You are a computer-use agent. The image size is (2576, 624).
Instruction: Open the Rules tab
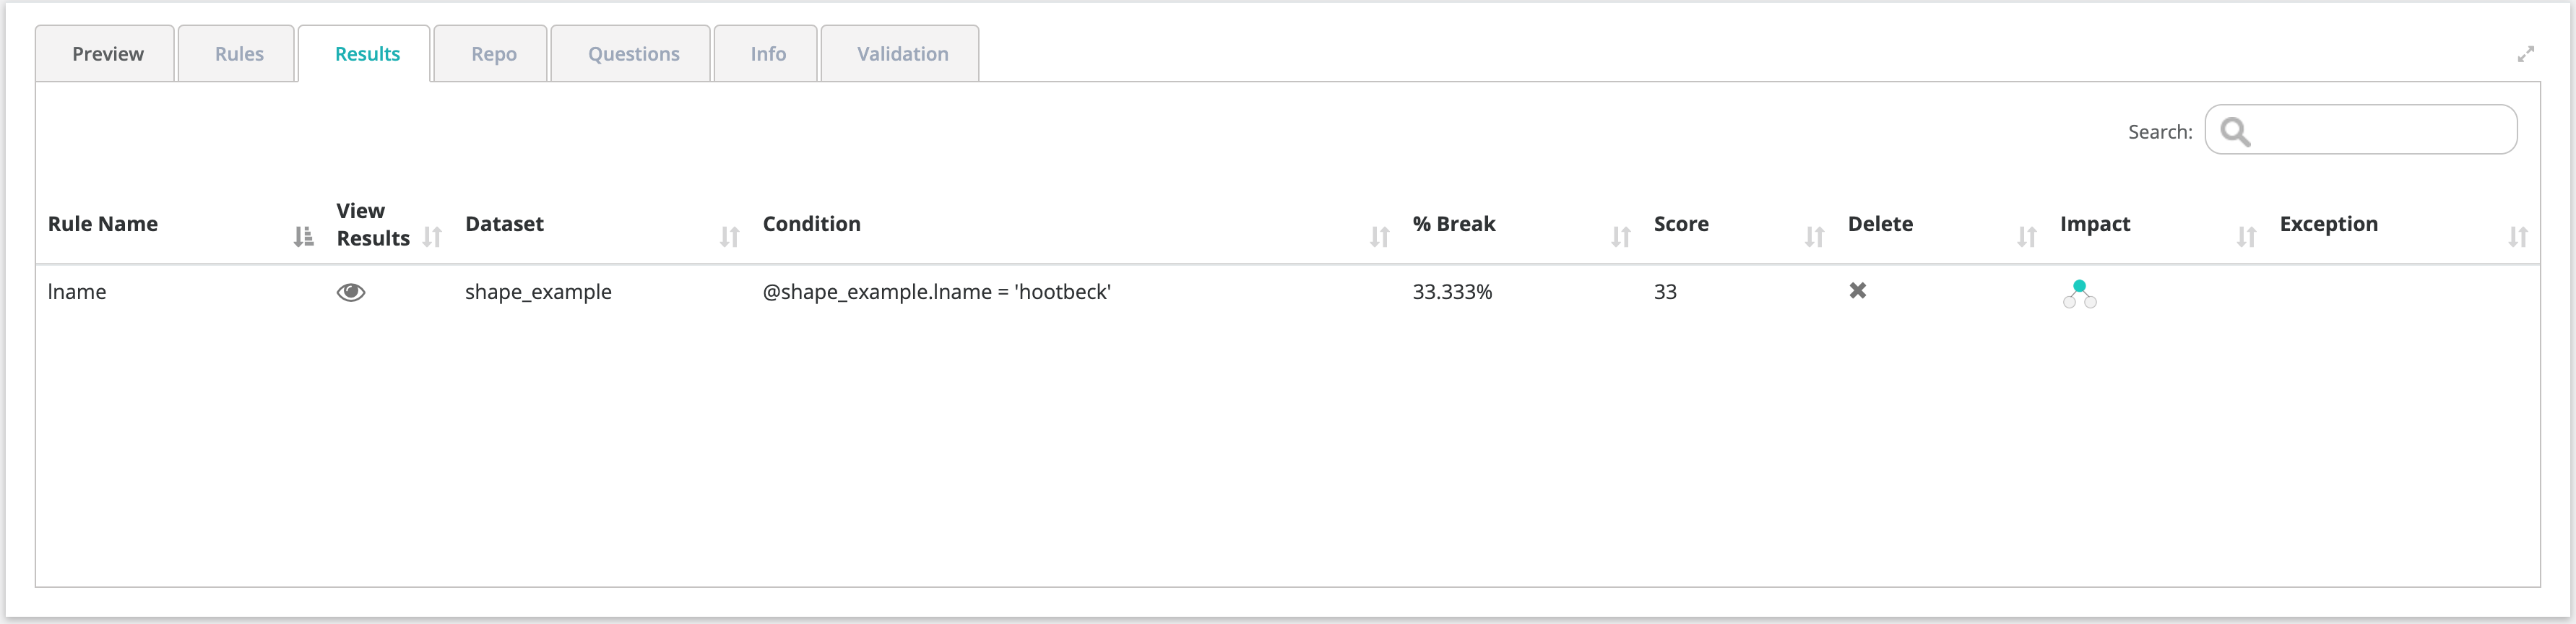[x=239, y=54]
